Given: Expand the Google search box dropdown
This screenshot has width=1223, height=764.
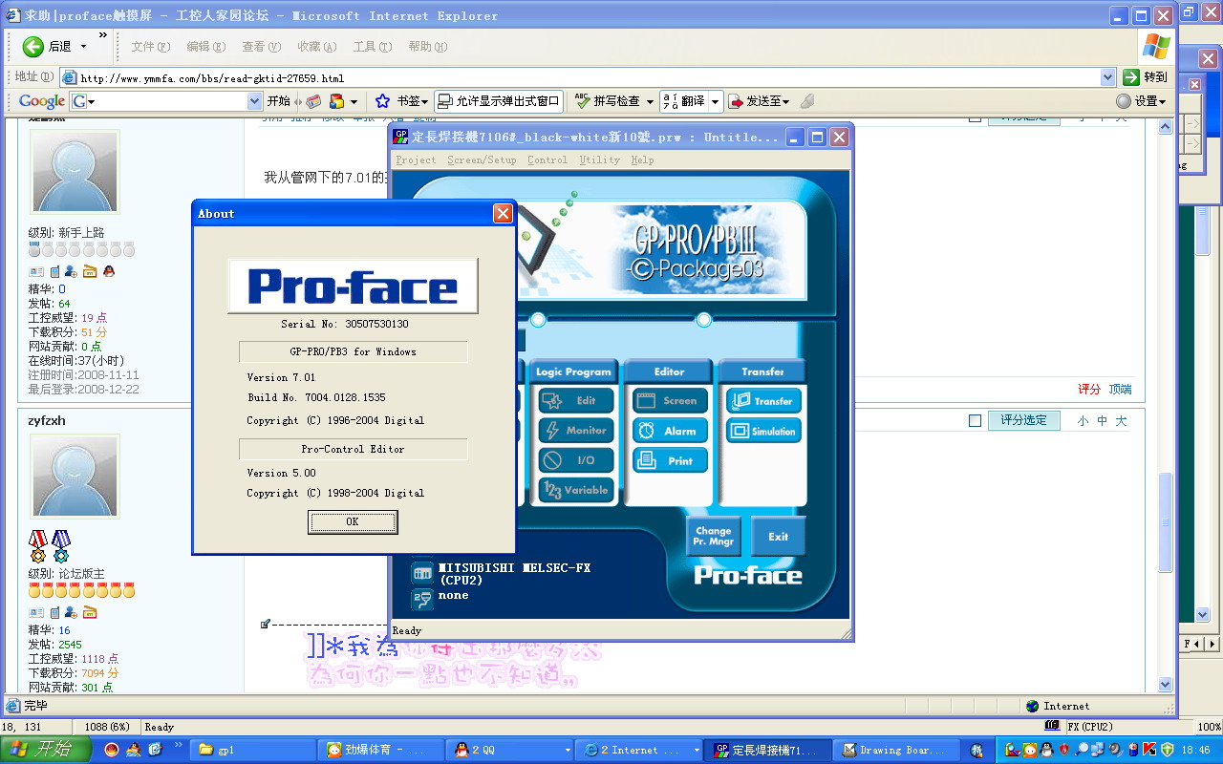Looking at the screenshot, I should coord(254,101).
